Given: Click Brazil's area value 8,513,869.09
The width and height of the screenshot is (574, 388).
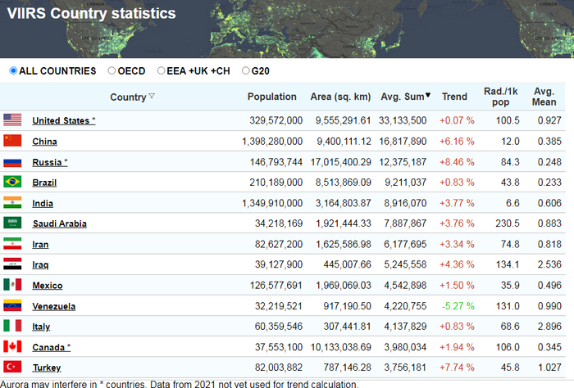Looking at the screenshot, I should point(344,182).
